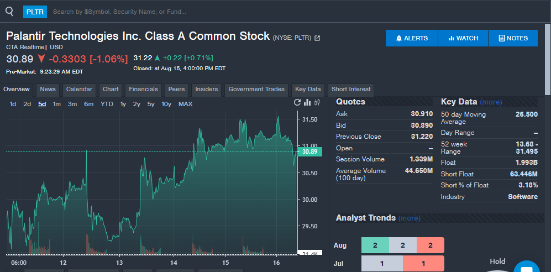Click the Session Volume value 1.339M
This screenshot has height=272, width=551.
[421, 159]
